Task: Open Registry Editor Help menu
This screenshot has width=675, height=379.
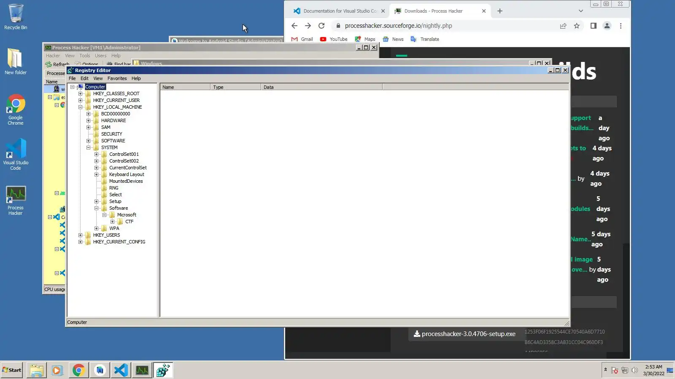Action: tap(136, 78)
